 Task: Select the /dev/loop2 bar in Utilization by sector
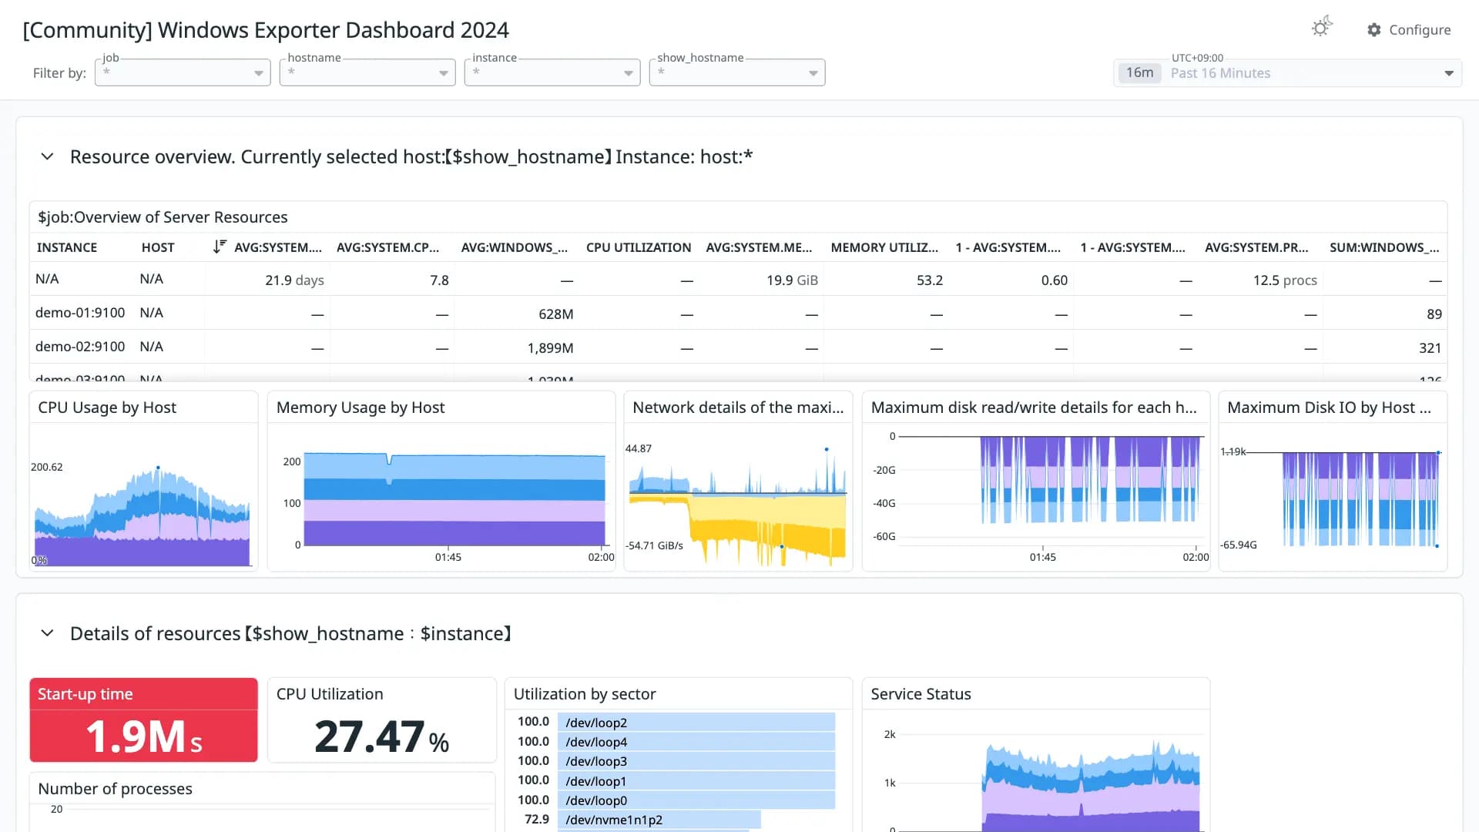pos(696,722)
